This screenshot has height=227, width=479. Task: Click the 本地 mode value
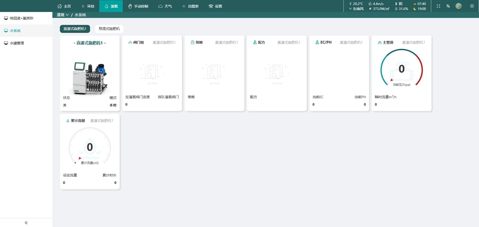pyautogui.click(x=113, y=105)
